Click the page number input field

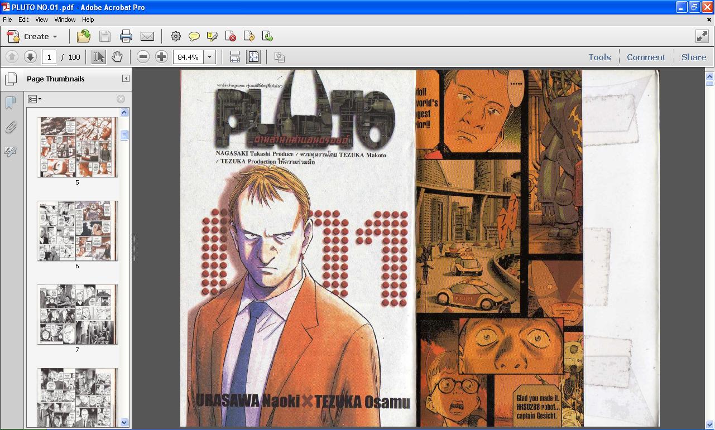pyautogui.click(x=49, y=57)
